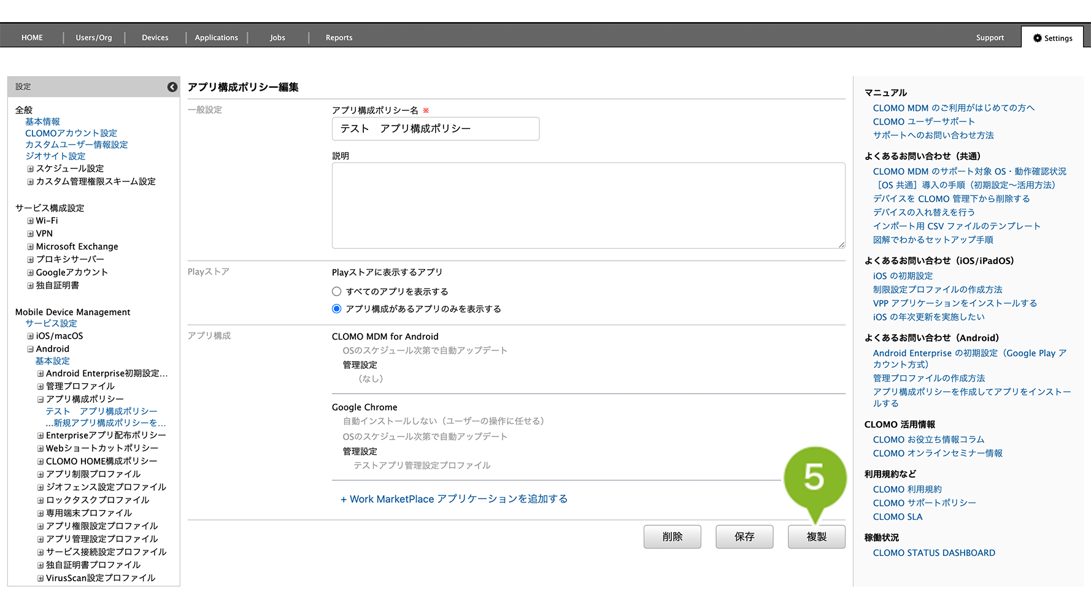Expand the Microsoft Exchange node
1091x613 pixels.
coord(30,246)
